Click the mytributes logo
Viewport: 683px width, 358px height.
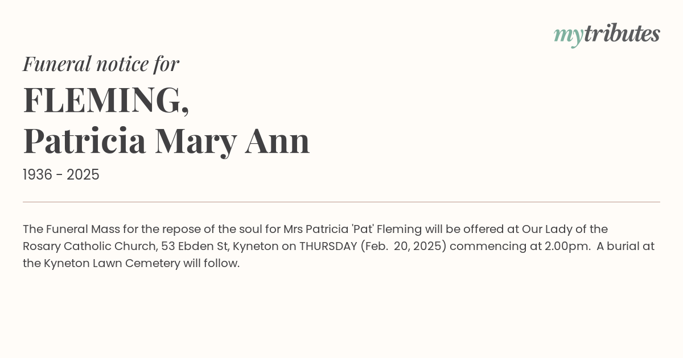coord(607,35)
